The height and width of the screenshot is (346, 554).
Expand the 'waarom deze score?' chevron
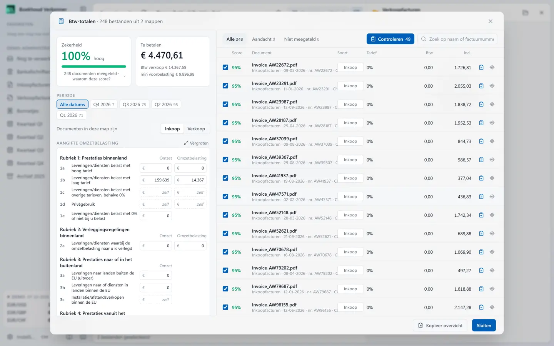point(124,76)
